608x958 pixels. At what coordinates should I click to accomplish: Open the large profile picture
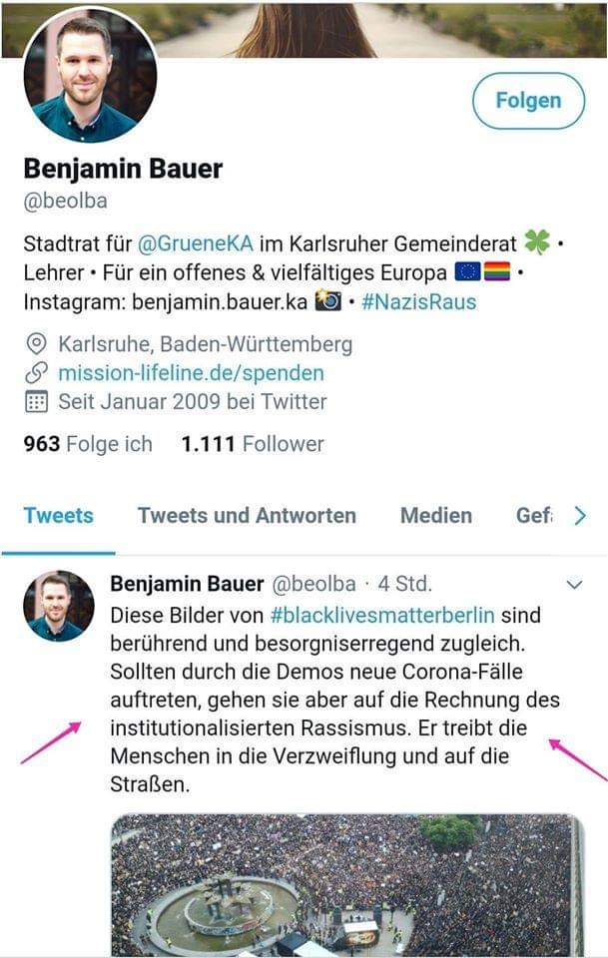pyautogui.click(x=90, y=76)
